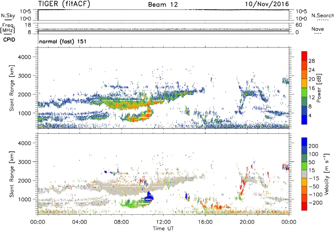This screenshot has width=334, height=231.
Task: Click the 28 tick on power colorbar
Action: 311,61
